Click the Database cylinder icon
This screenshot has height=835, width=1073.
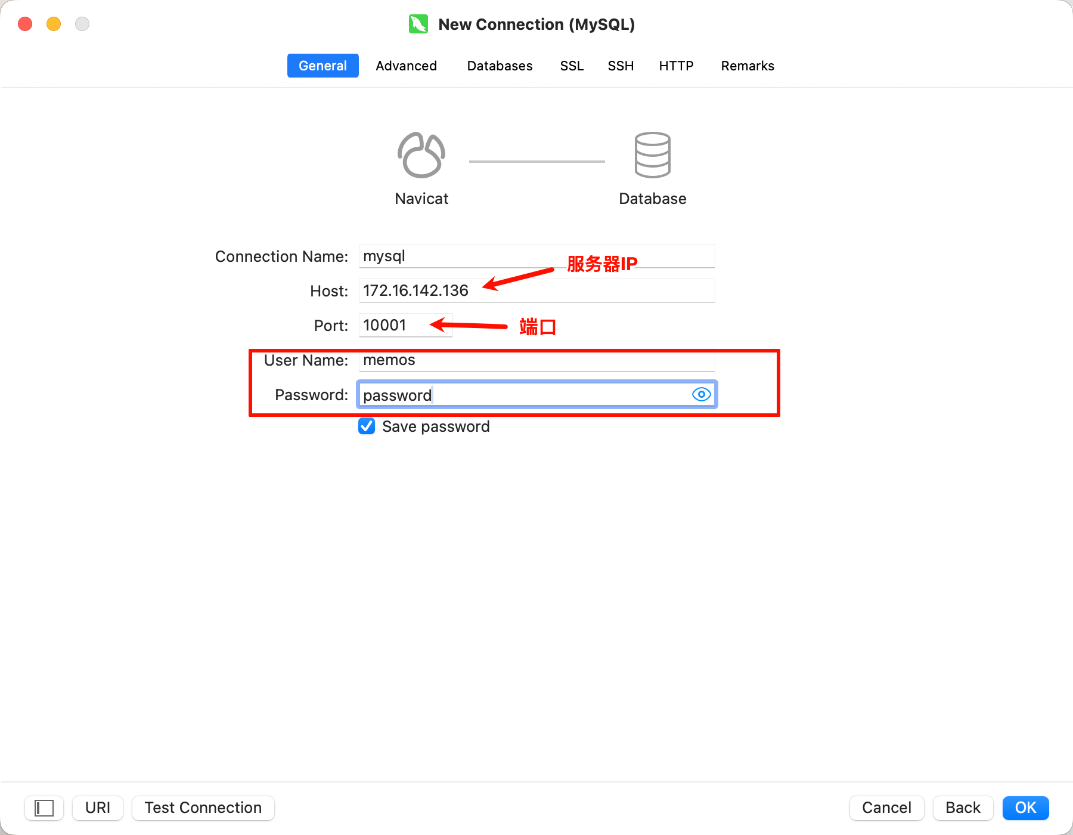coord(652,156)
